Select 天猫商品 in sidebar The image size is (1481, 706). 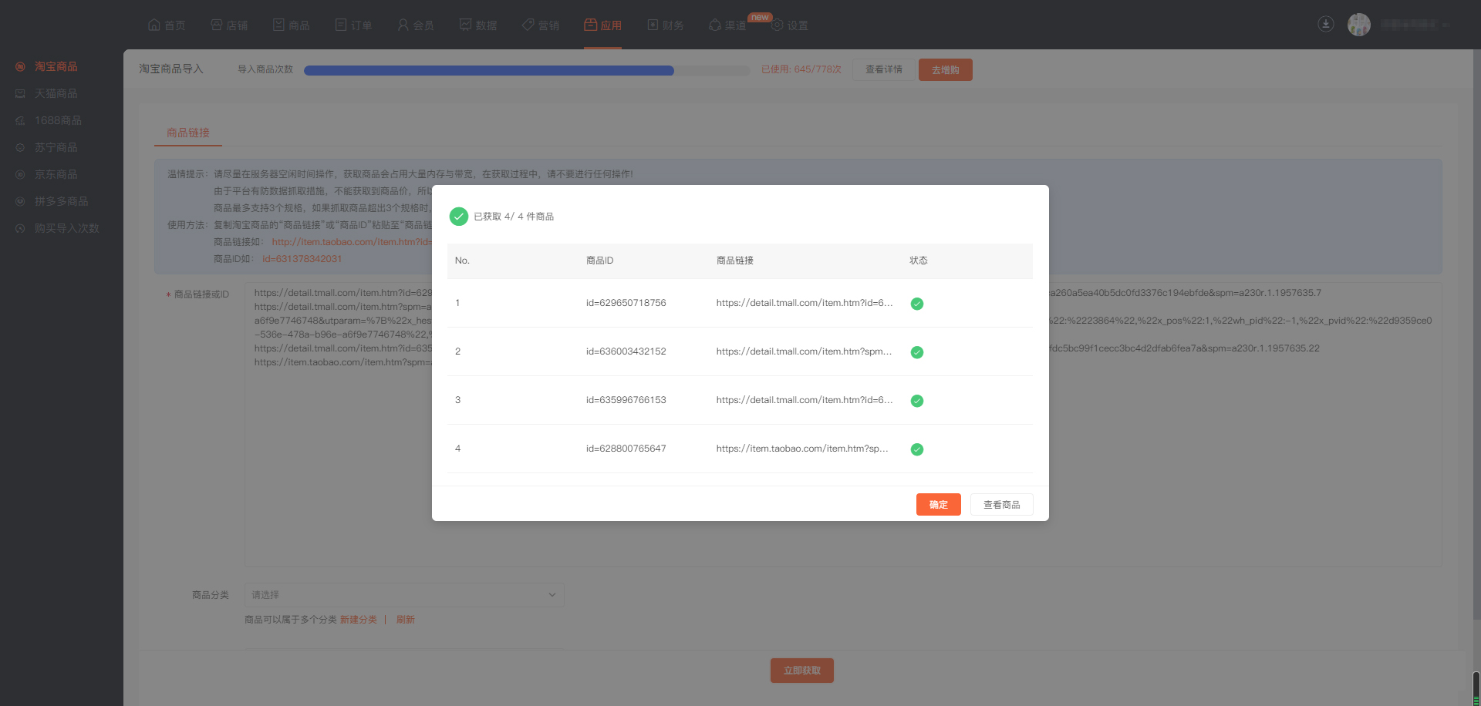[56, 93]
